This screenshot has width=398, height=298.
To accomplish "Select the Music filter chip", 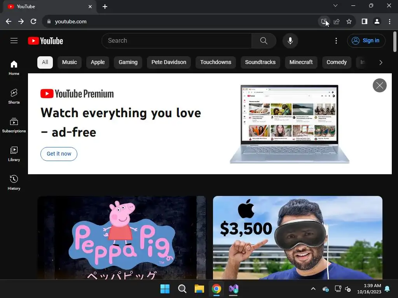I will (x=69, y=62).
